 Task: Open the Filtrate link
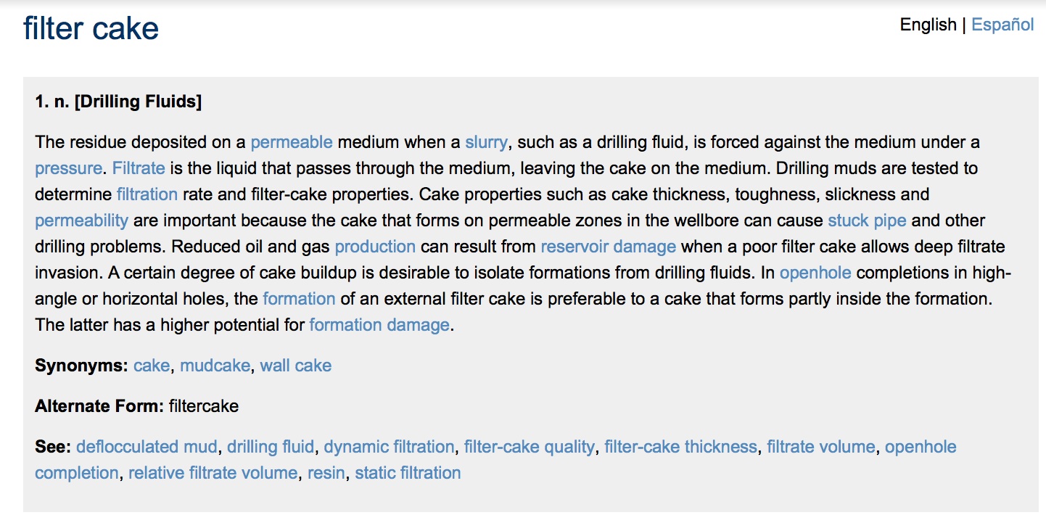[x=139, y=168]
